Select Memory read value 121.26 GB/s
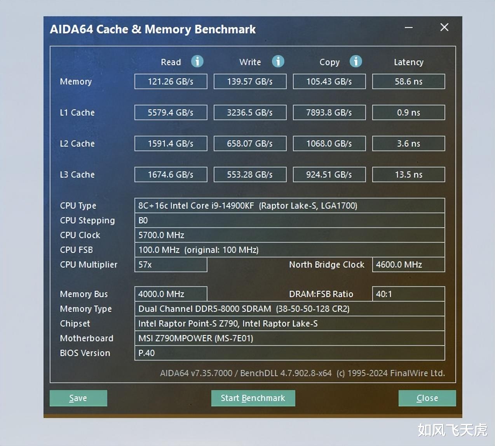The image size is (495, 446). point(171,81)
